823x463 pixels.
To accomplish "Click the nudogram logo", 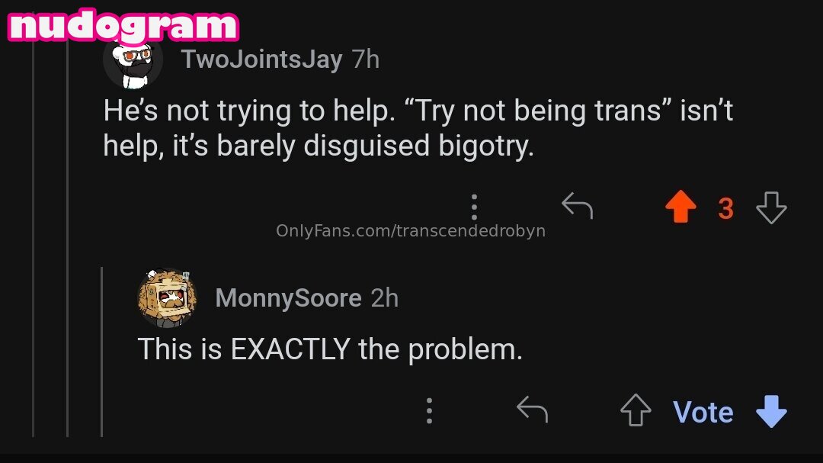I will [x=122, y=24].
